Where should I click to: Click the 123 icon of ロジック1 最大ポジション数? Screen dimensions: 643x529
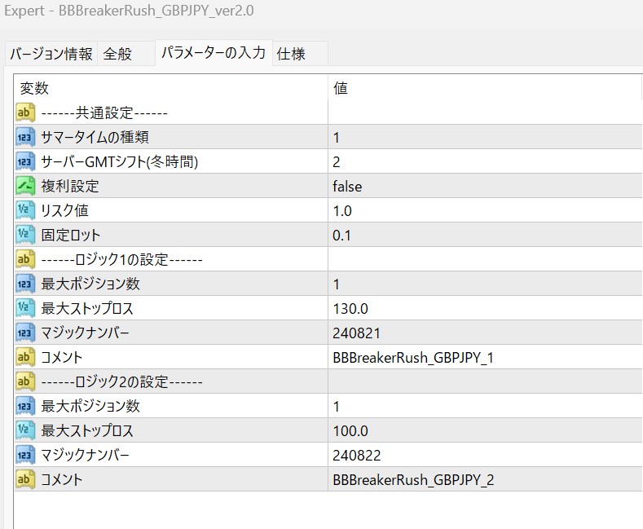(25, 284)
